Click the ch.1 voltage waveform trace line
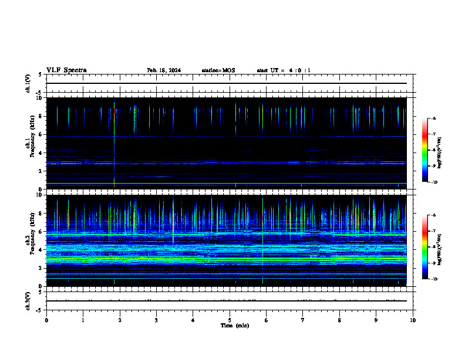465x359 pixels. [227, 83]
